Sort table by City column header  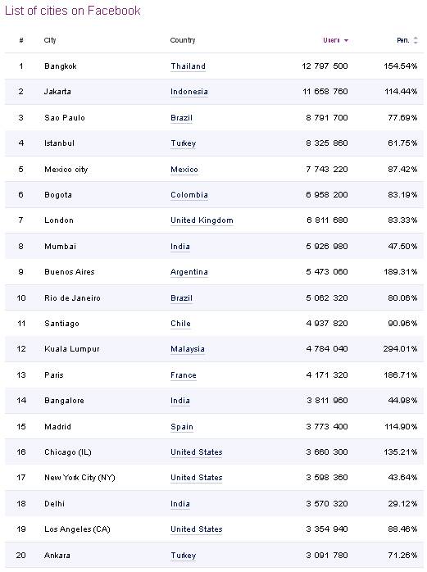(50, 40)
